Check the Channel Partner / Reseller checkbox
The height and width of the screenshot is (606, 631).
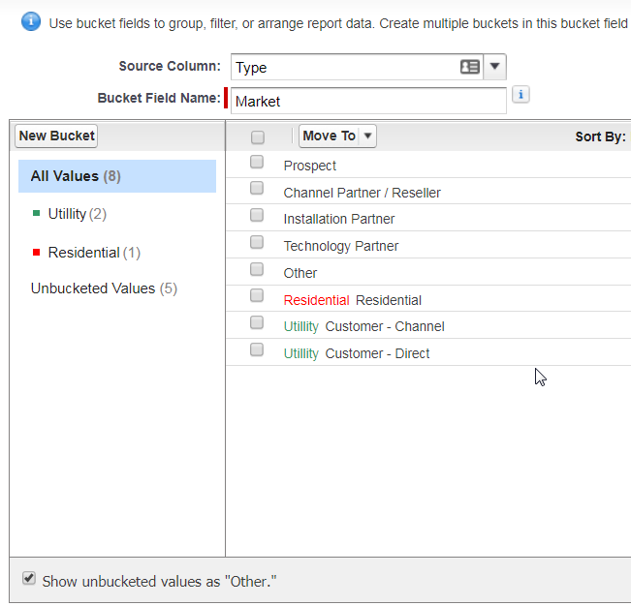point(257,190)
